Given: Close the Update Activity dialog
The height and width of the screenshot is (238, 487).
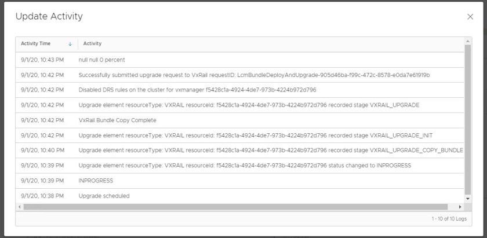Looking at the screenshot, I should click(x=470, y=17).
